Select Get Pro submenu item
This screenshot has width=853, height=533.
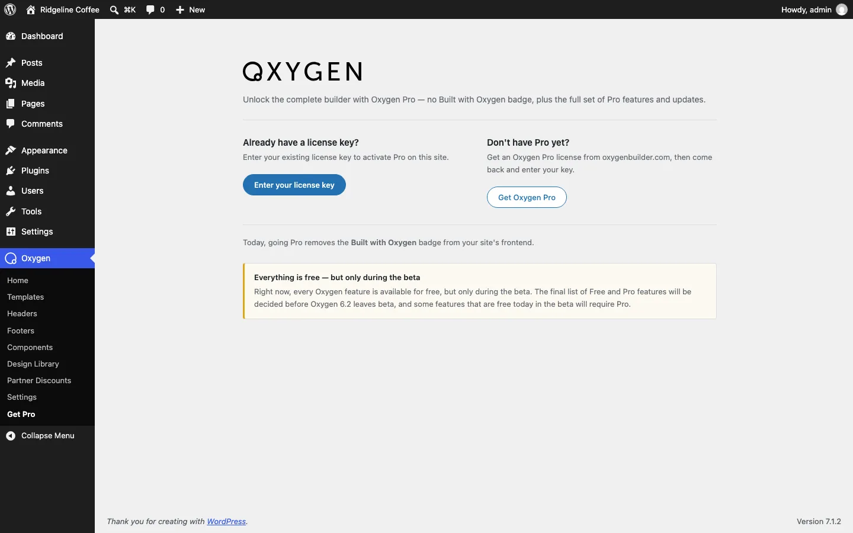(x=21, y=415)
